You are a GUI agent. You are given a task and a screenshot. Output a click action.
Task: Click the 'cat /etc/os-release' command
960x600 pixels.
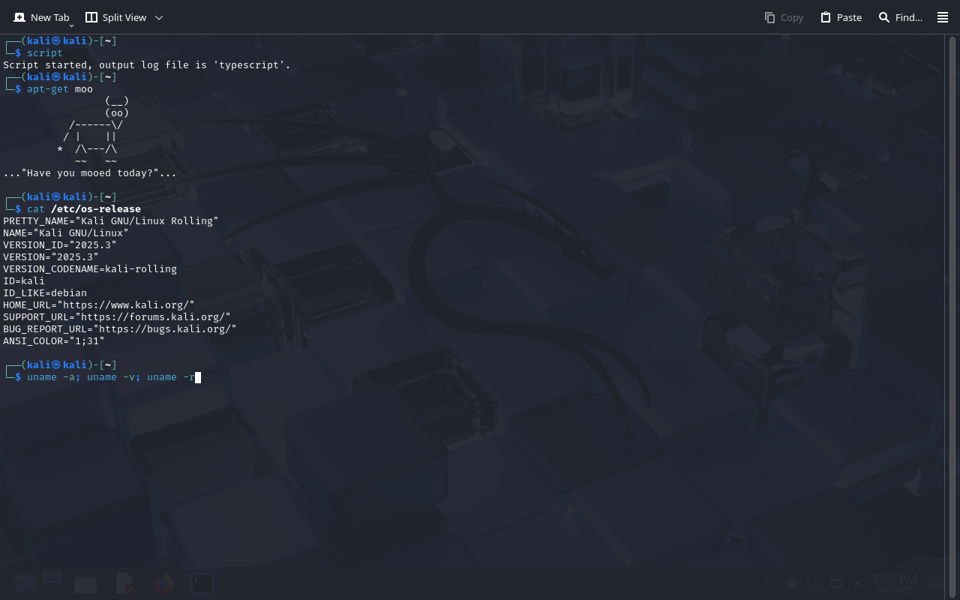(84, 209)
